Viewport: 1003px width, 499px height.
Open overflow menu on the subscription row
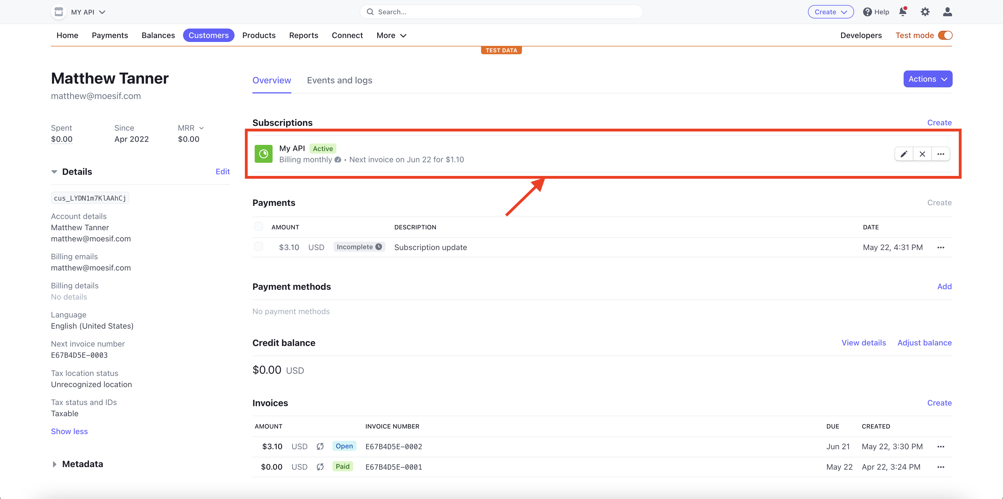click(941, 154)
